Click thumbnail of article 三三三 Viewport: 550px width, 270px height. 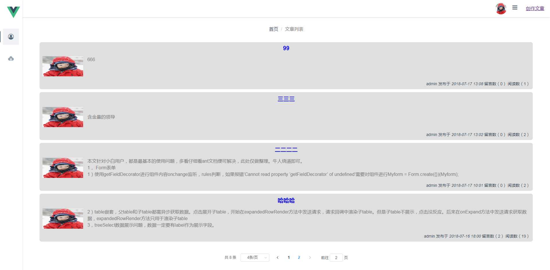(63, 117)
